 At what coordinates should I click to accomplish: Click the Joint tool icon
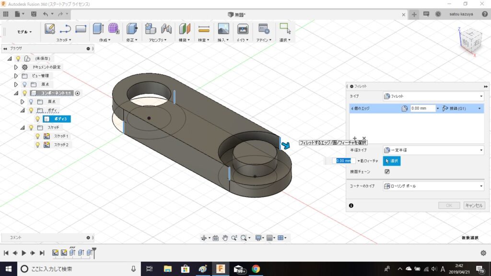166,29
